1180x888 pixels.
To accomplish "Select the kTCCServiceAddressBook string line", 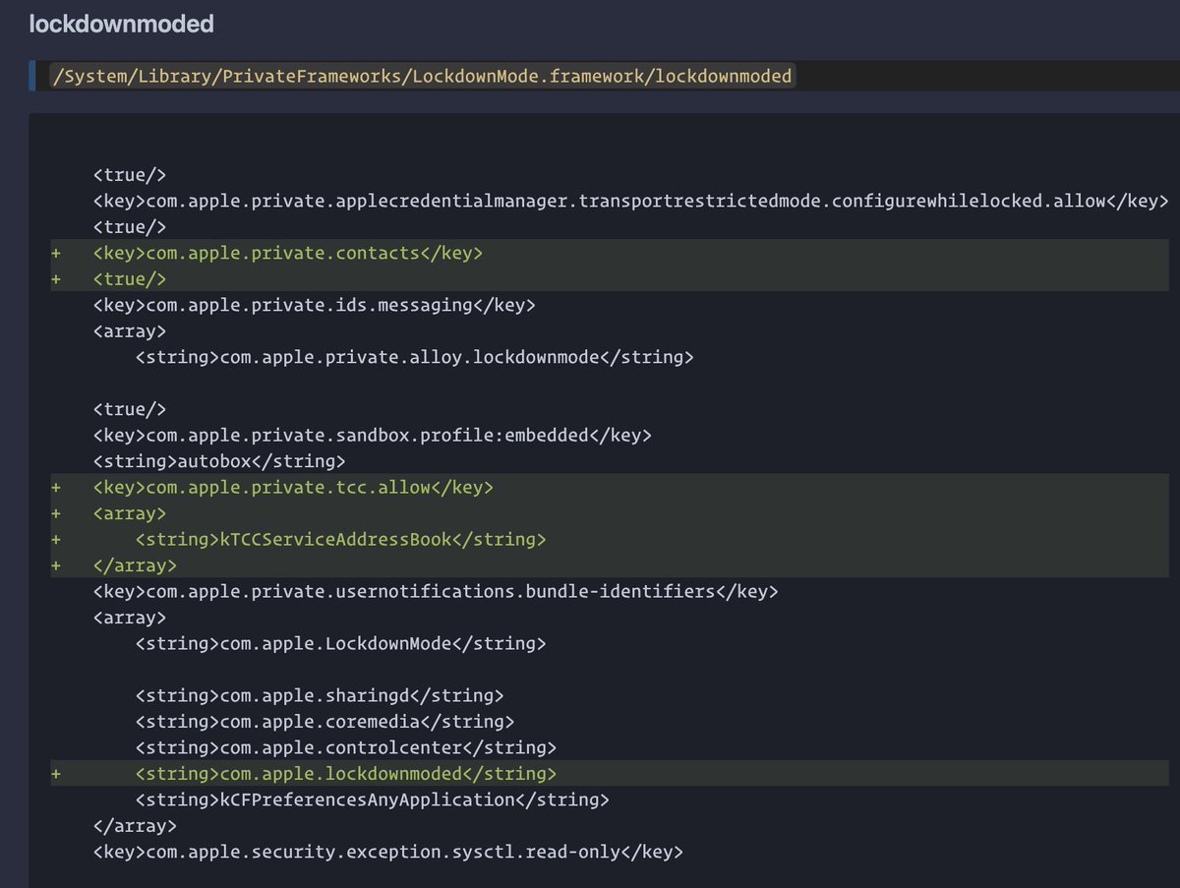I will pos(340,539).
